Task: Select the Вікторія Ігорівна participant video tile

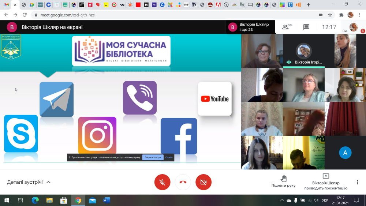Action: (x=303, y=51)
